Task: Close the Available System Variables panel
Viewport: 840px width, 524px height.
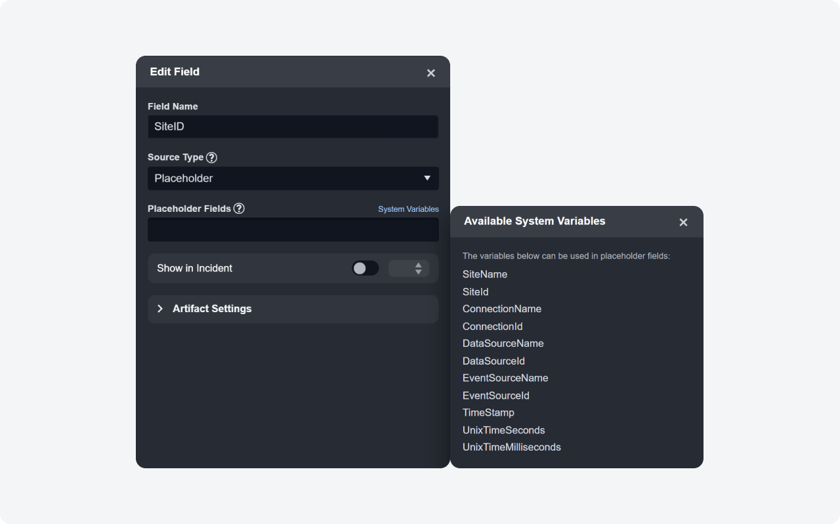Action: pos(683,222)
